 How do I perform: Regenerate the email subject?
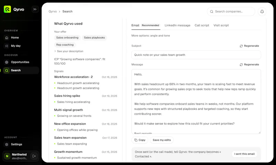click(249, 46)
